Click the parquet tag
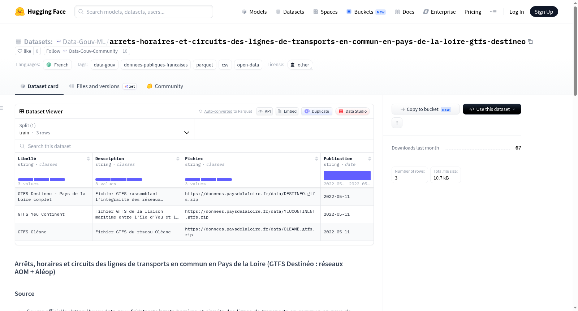The height and width of the screenshot is (311, 578). click(x=205, y=65)
